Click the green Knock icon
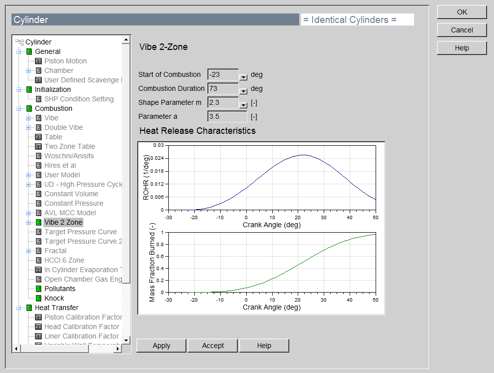Image resolution: width=494 pixels, height=373 pixels. click(38, 298)
